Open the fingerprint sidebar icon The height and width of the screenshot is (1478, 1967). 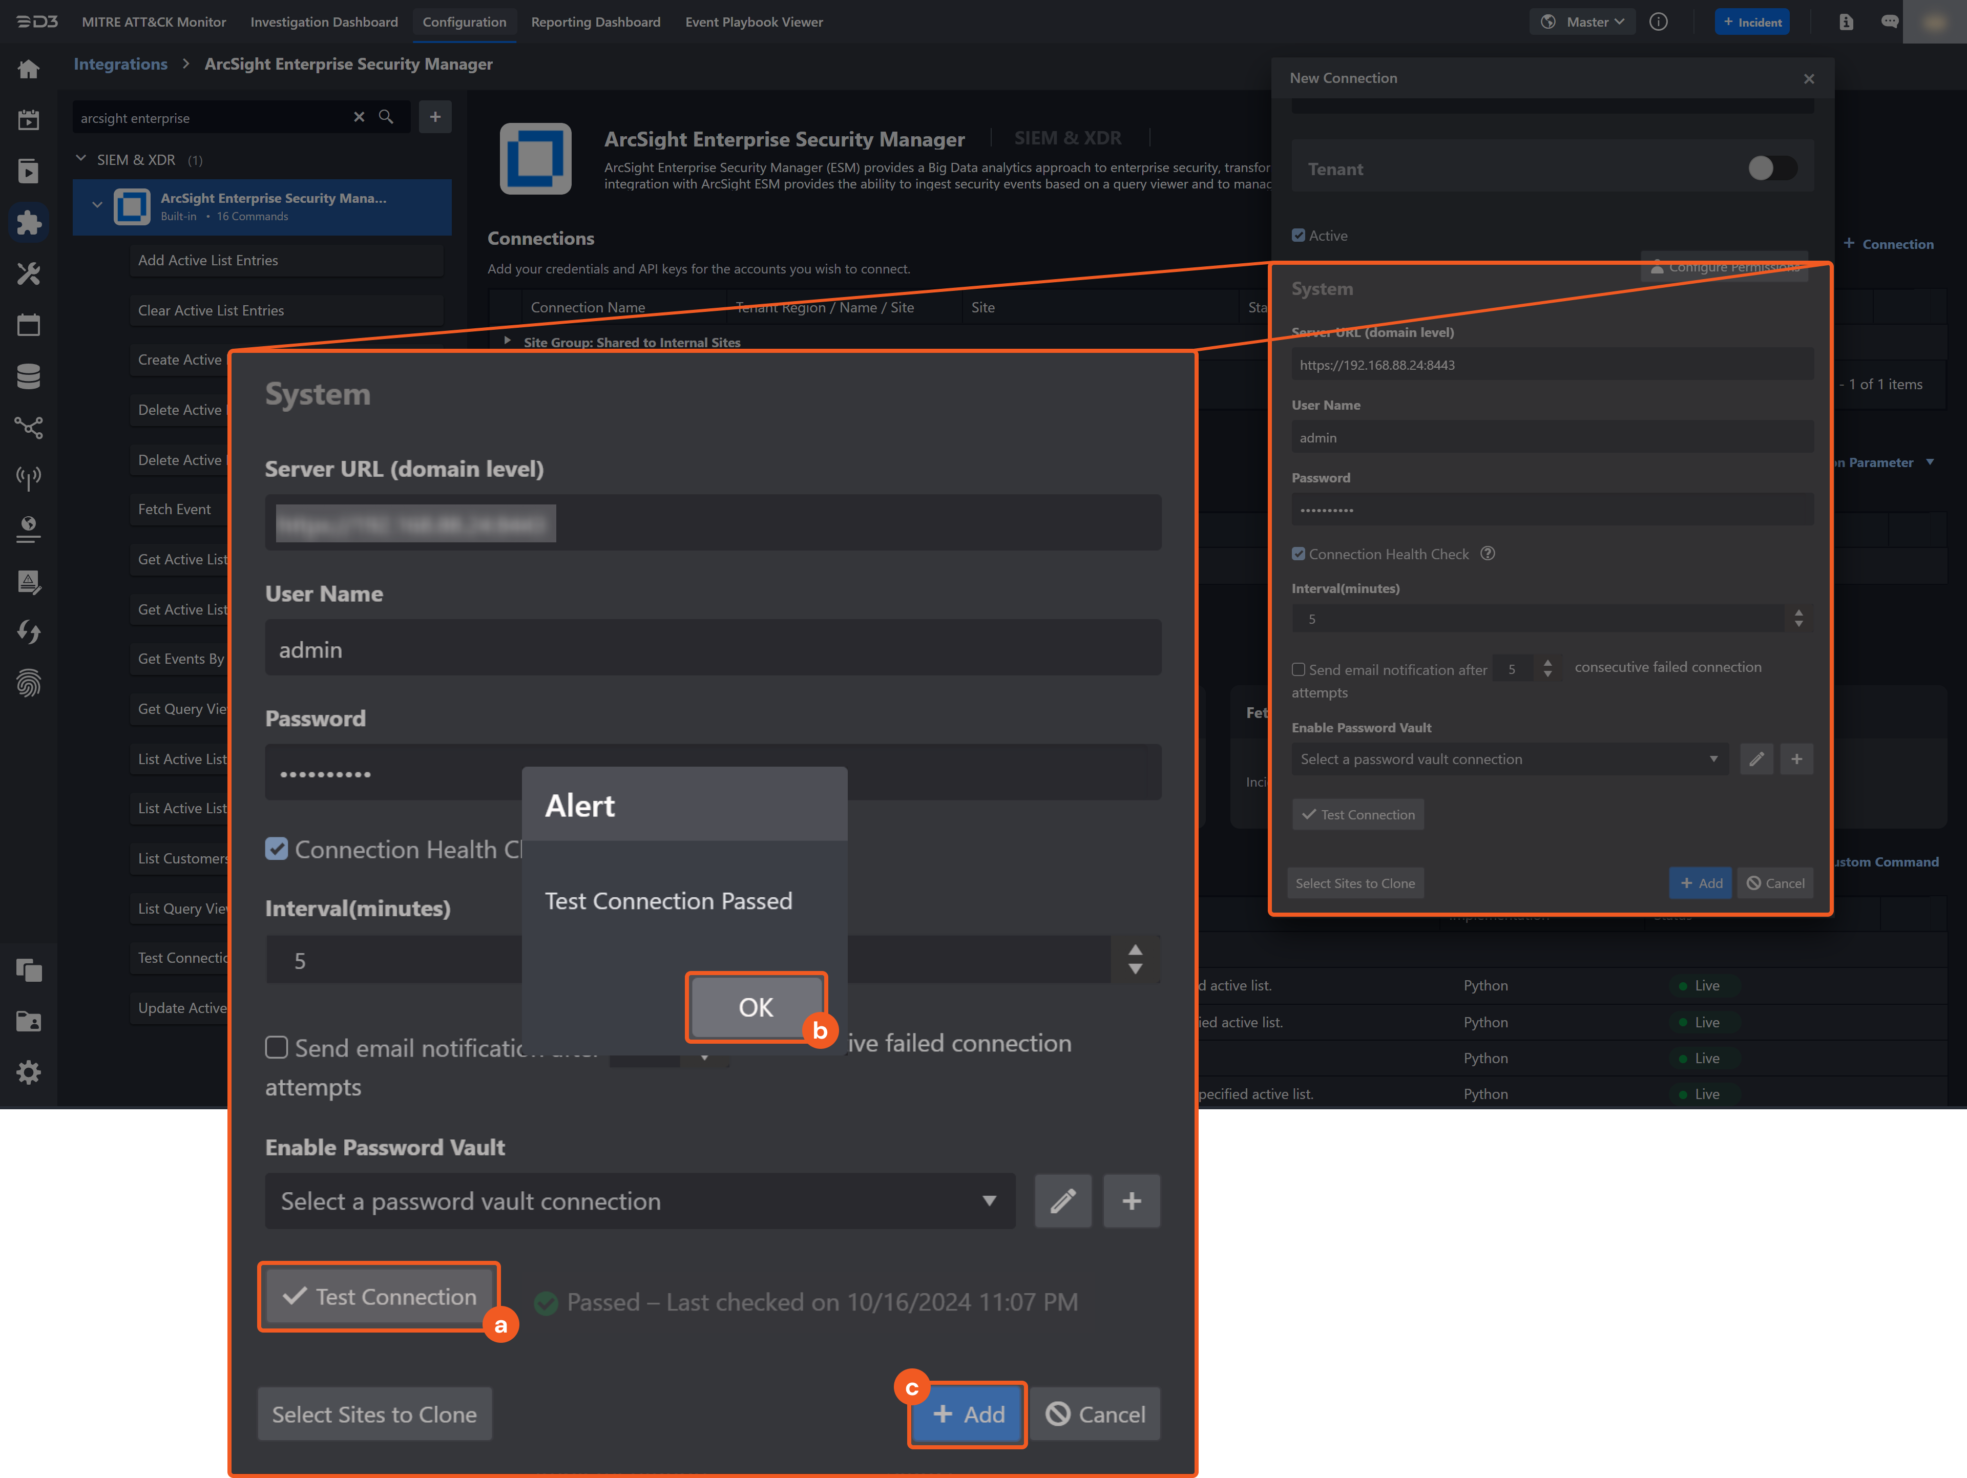coord(29,683)
